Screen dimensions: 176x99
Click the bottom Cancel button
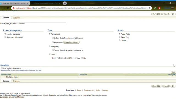coord(166,86)
